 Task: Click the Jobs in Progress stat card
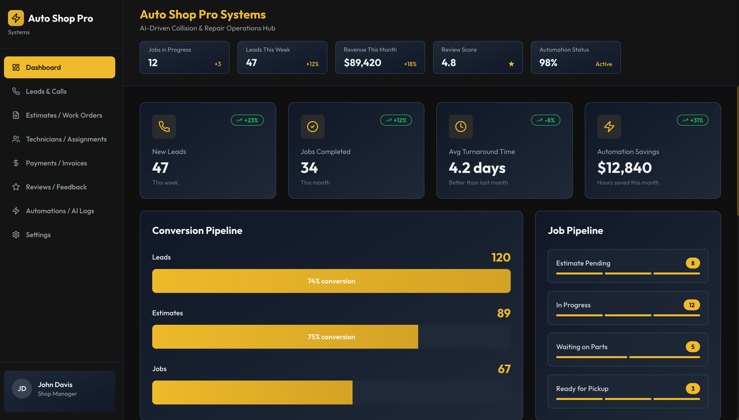(x=185, y=57)
